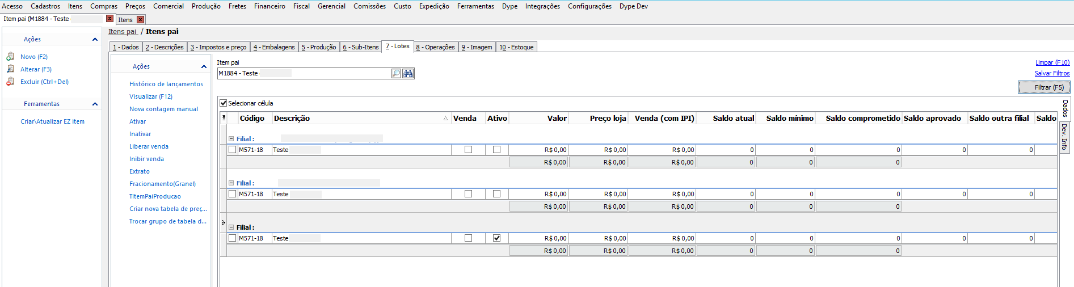Click Nova contagem manual action
Image resolution: width=1074 pixels, height=287 pixels.
[x=163, y=109]
